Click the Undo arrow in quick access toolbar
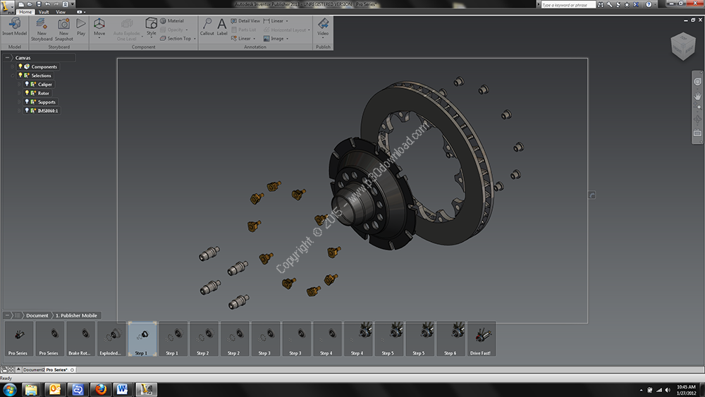Viewport: 705px width, 397px height. (x=48, y=4)
